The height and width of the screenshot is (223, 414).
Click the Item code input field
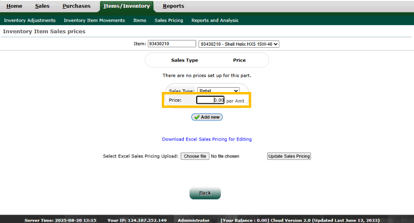172,44
